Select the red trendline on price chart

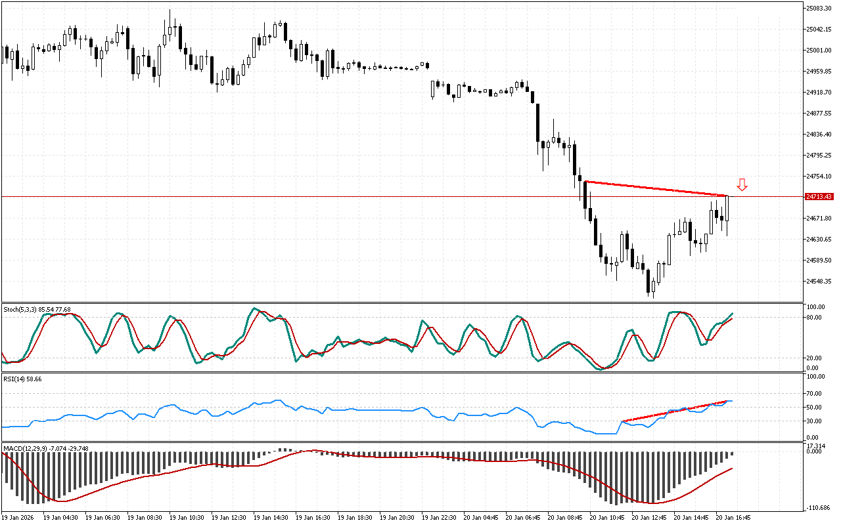point(657,188)
